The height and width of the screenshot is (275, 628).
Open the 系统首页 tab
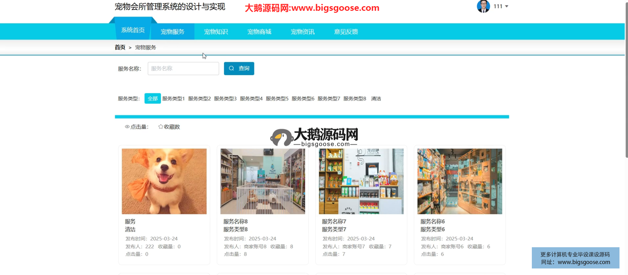click(133, 30)
